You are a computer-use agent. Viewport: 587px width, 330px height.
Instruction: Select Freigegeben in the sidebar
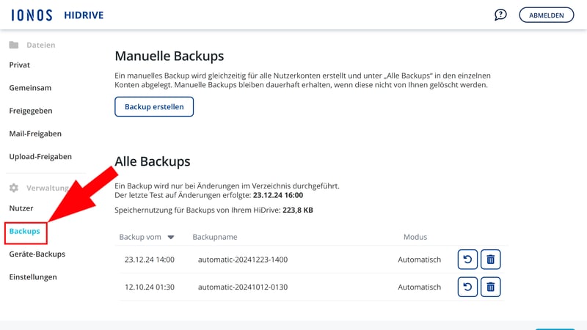31,111
